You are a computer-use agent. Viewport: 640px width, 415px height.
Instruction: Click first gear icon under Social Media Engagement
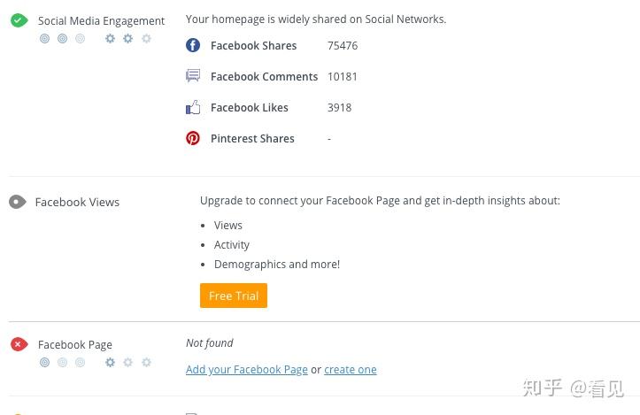tap(110, 38)
